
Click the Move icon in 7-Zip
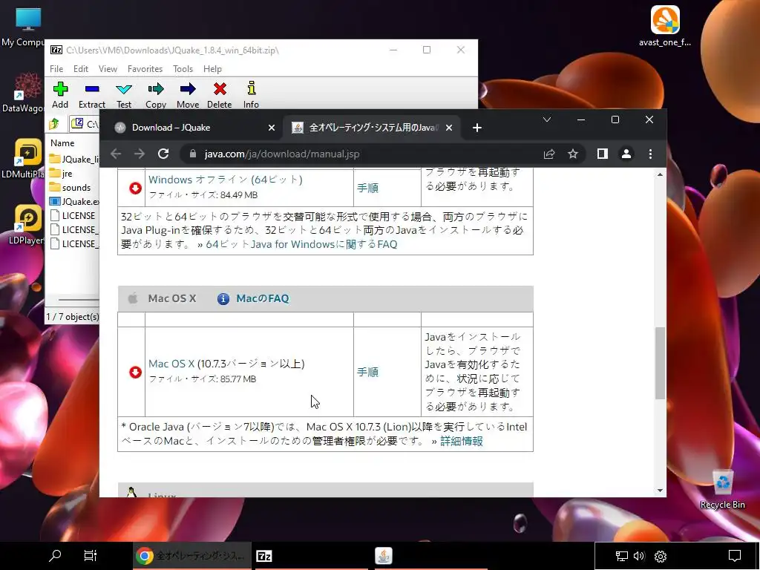188,89
